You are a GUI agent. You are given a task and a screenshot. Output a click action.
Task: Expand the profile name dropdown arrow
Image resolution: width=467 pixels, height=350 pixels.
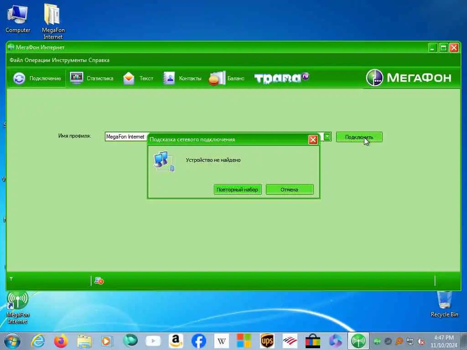[x=327, y=137]
